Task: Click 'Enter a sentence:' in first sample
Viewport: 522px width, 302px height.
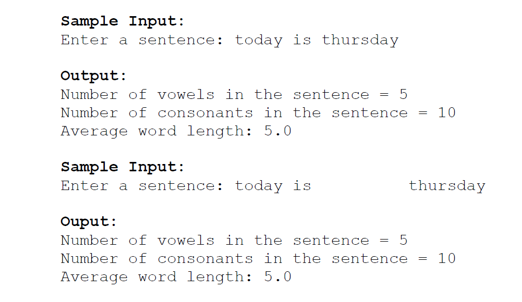Action: click(x=142, y=40)
